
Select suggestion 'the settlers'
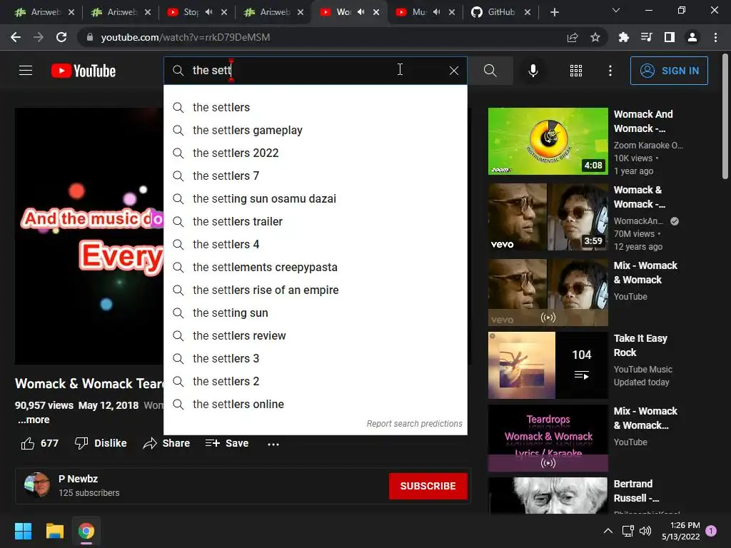tap(315, 107)
